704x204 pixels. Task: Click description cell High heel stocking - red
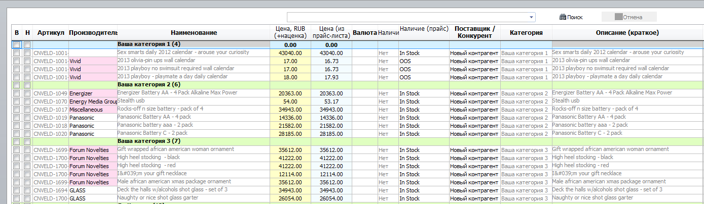[x=627, y=166]
